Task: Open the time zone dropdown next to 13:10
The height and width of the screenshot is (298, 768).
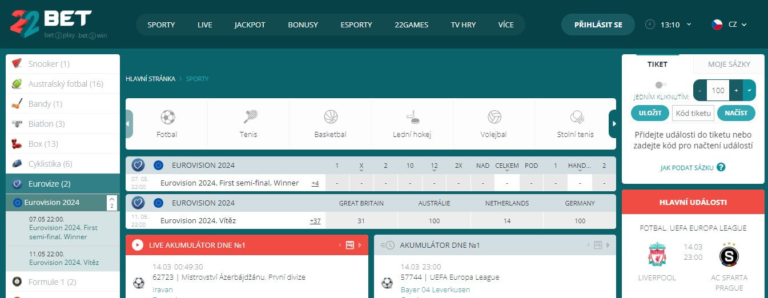Action: [x=689, y=25]
